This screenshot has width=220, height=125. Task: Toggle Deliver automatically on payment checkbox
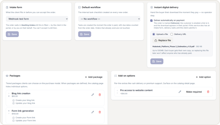click(151, 20)
